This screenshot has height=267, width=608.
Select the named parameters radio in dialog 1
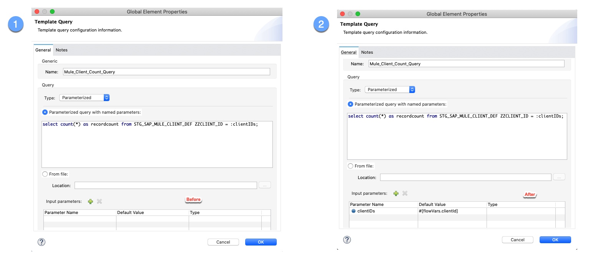click(45, 112)
